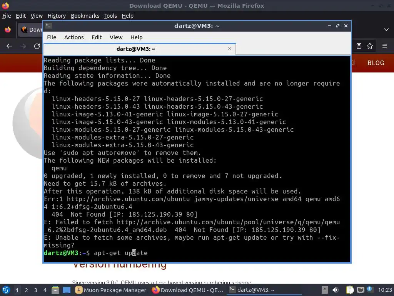
Task: Click the "Use 'sudo apt autoremove'" line
Action: tap(122, 153)
